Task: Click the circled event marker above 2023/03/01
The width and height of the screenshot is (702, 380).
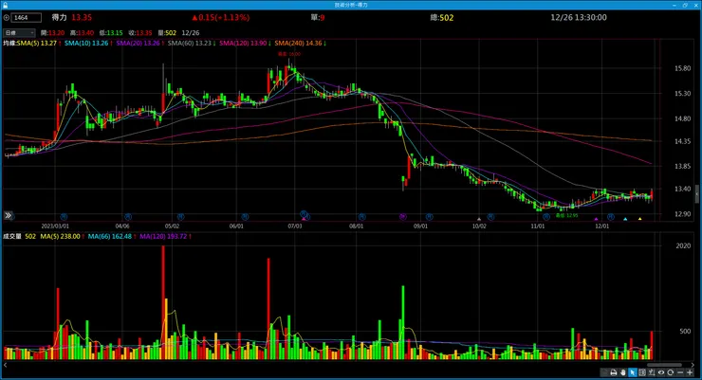Action: (x=64, y=216)
